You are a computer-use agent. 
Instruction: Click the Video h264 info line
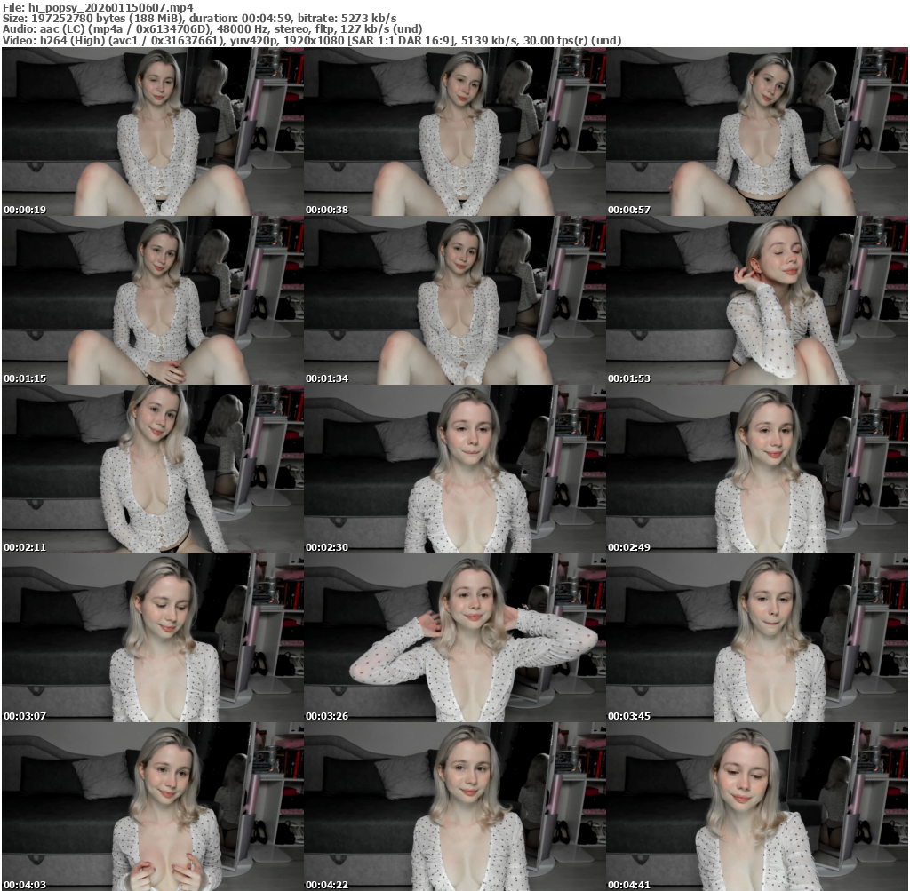click(311, 40)
